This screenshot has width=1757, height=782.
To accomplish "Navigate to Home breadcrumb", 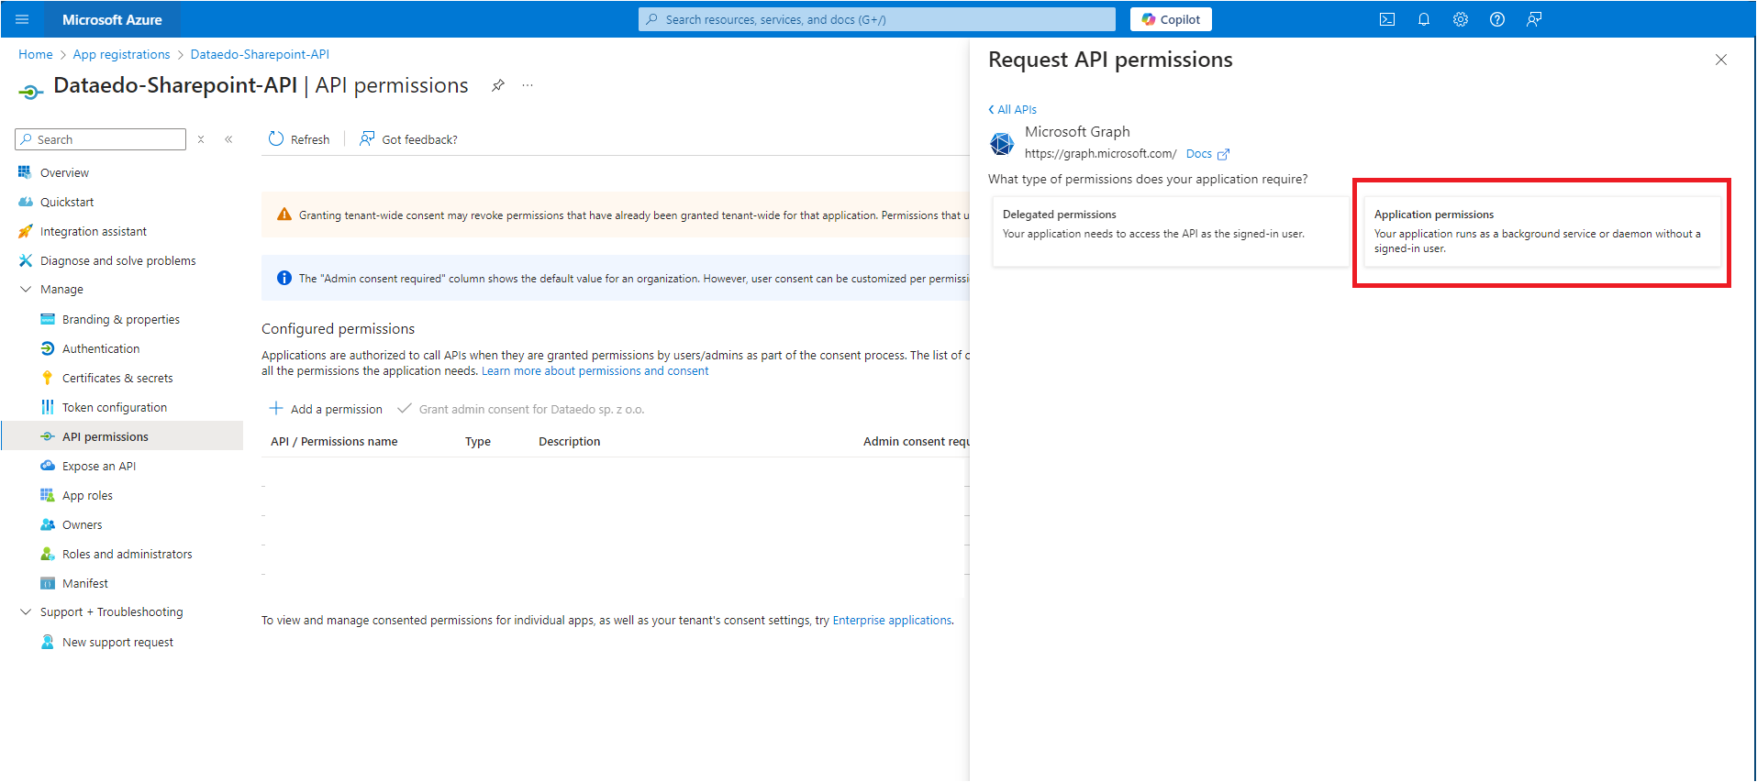I will click(x=36, y=54).
